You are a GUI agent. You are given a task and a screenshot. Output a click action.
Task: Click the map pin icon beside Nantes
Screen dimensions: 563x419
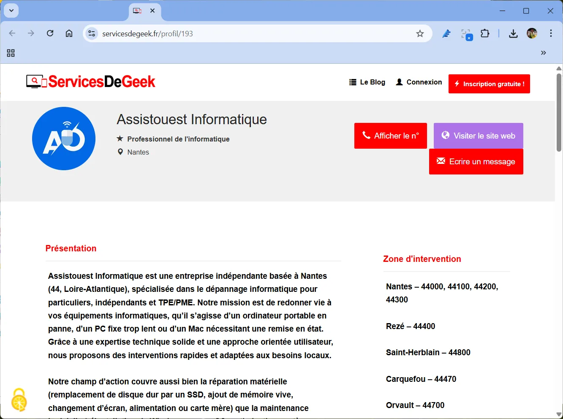coord(120,152)
